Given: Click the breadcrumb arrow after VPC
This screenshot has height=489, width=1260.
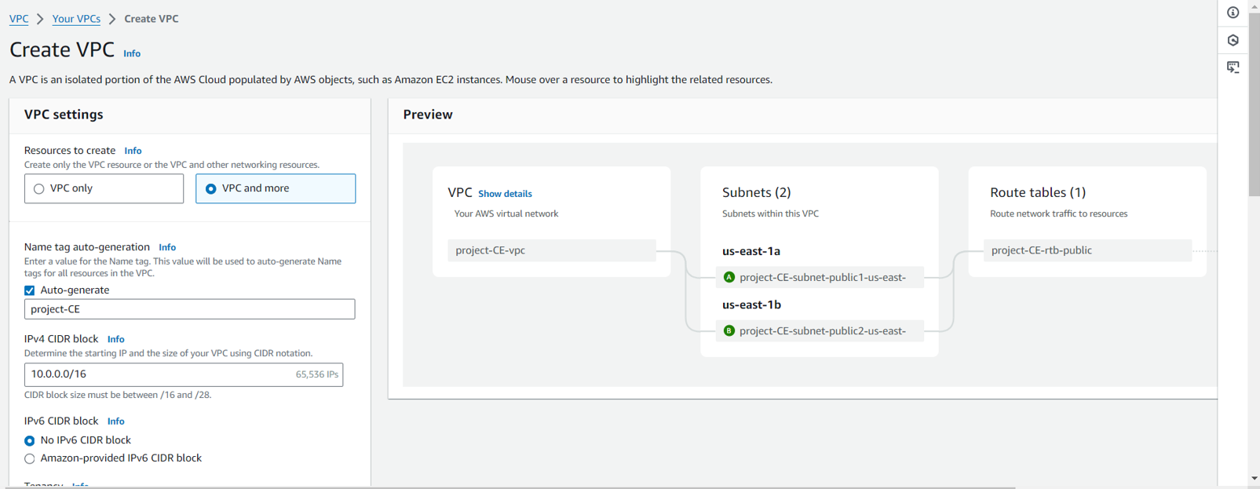Looking at the screenshot, I should pos(40,19).
